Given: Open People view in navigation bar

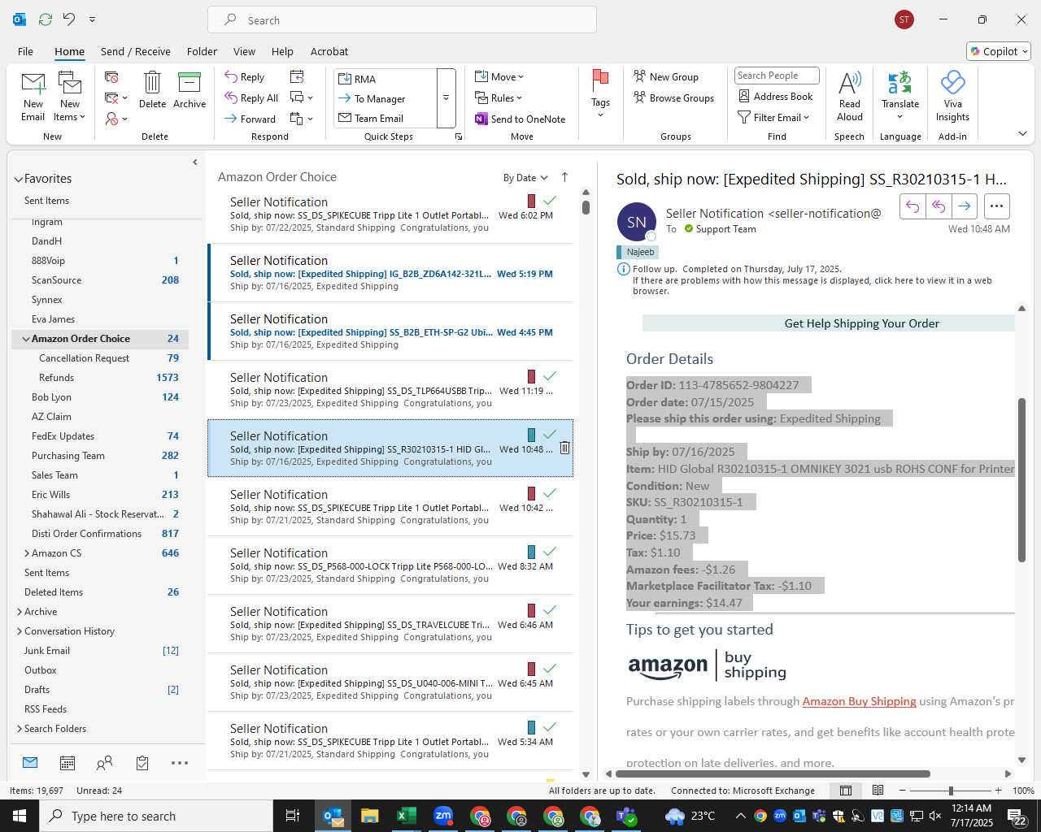Looking at the screenshot, I should (x=104, y=763).
